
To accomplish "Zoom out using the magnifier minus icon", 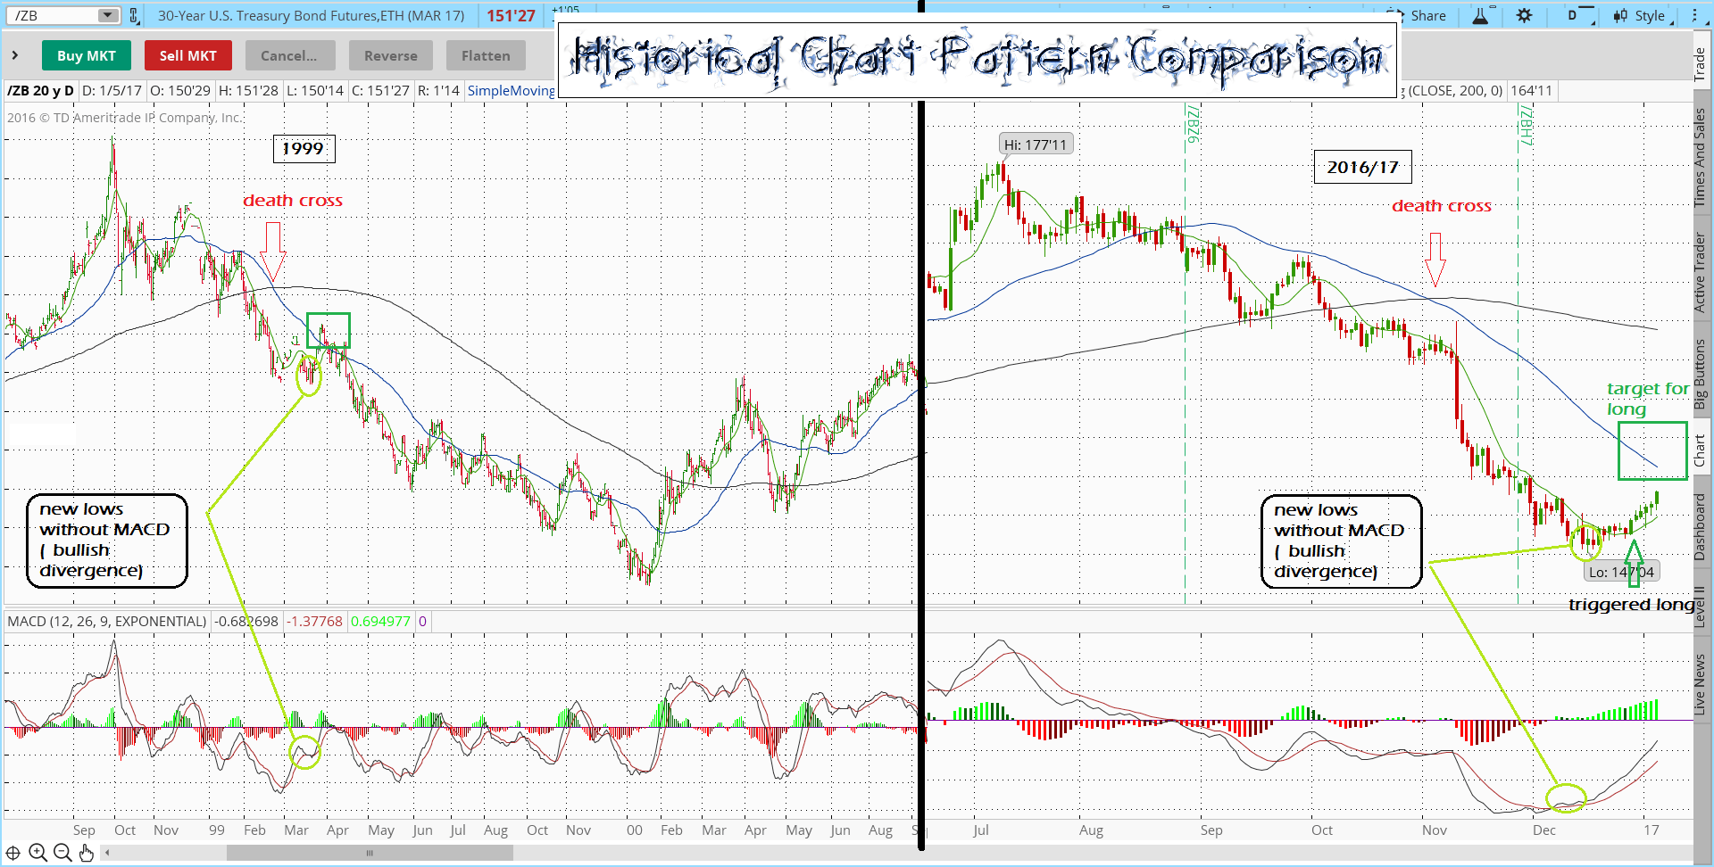I will click(x=62, y=854).
